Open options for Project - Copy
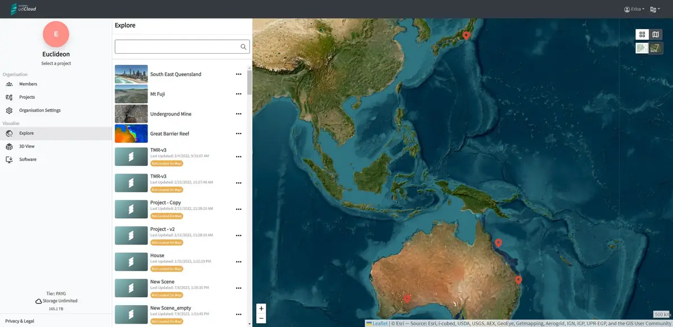Viewport: 673px width, 327px height. 239,209
